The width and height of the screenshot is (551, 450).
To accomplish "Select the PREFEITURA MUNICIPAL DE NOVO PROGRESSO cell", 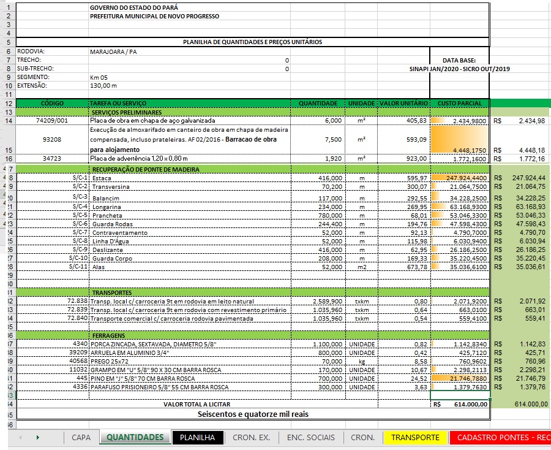I will pos(189,16).
